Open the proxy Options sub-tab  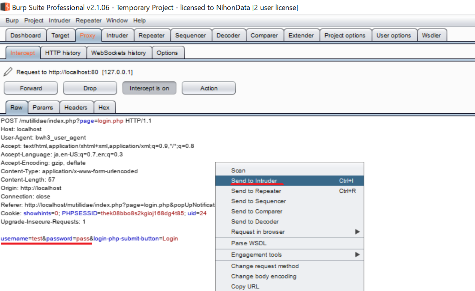[167, 53]
